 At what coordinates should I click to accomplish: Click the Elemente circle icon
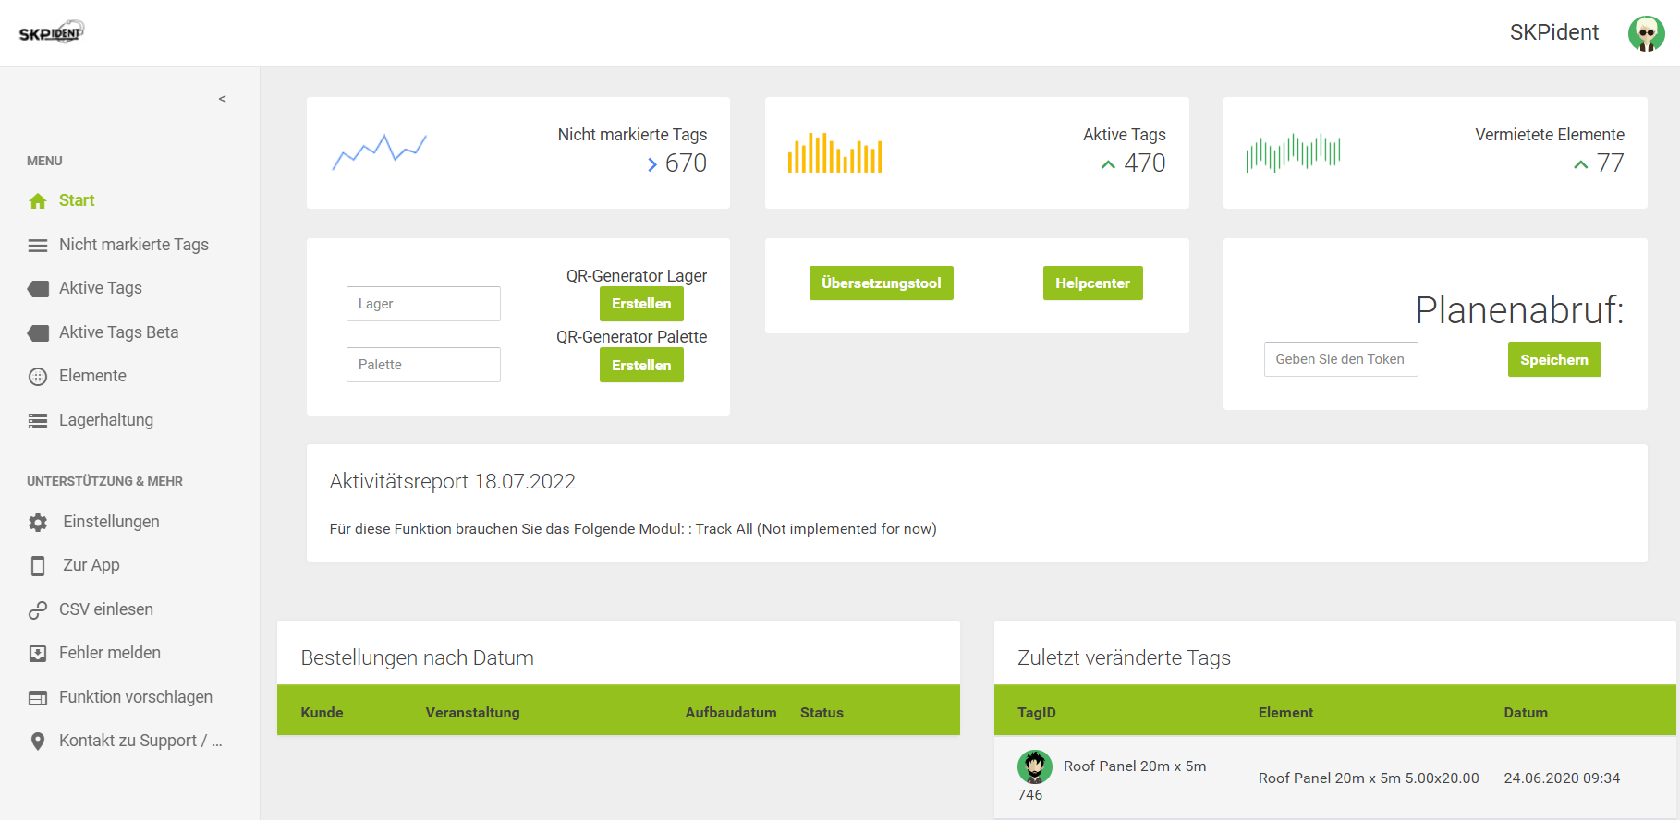(x=38, y=377)
